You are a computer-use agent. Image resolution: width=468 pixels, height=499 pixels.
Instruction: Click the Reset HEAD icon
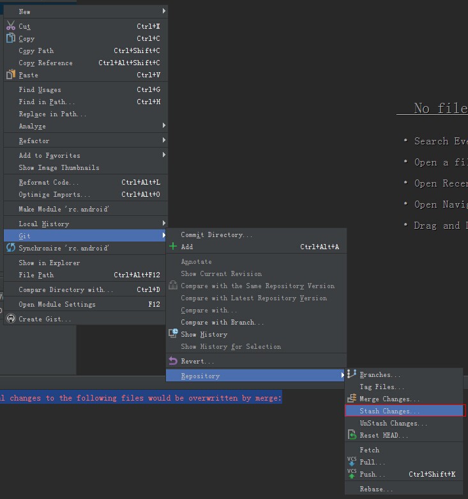point(352,434)
